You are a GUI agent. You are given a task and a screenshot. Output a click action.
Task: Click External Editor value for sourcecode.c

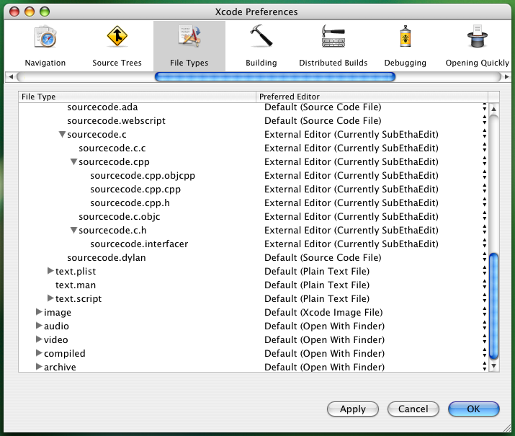pos(351,134)
